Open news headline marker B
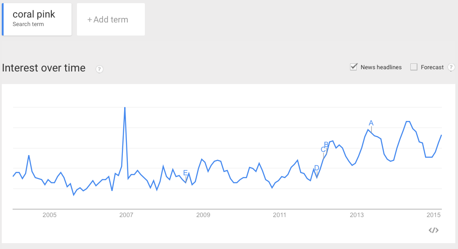This screenshot has width=458, height=249. click(326, 145)
